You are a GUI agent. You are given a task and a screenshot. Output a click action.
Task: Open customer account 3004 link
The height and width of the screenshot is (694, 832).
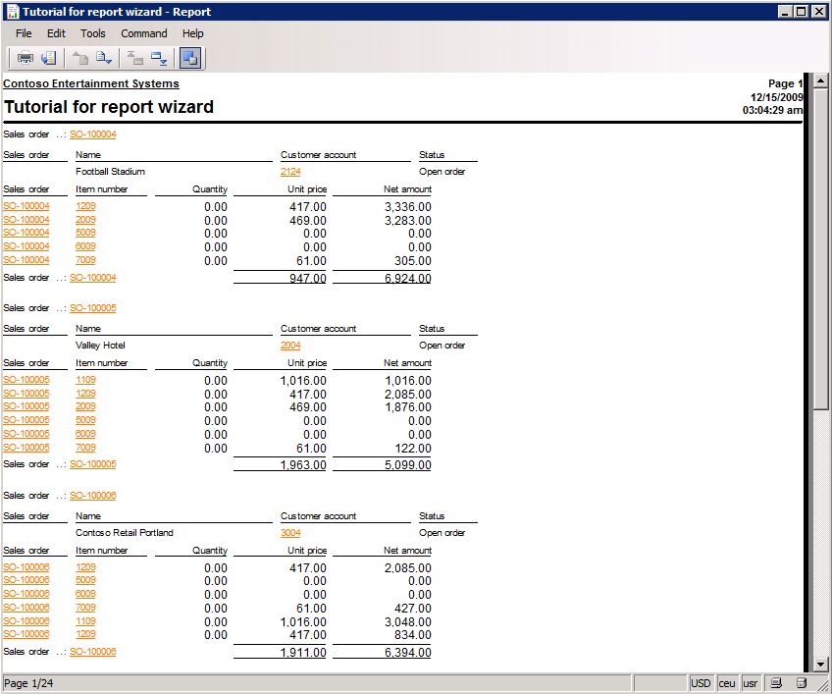point(290,533)
